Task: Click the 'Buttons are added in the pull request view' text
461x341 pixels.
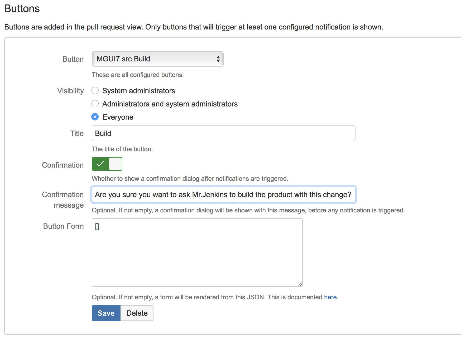Action: pyautogui.click(x=194, y=27)
